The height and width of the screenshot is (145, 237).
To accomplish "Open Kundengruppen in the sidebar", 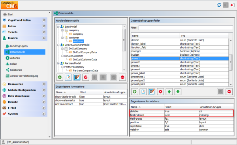I will coord(17,46).
